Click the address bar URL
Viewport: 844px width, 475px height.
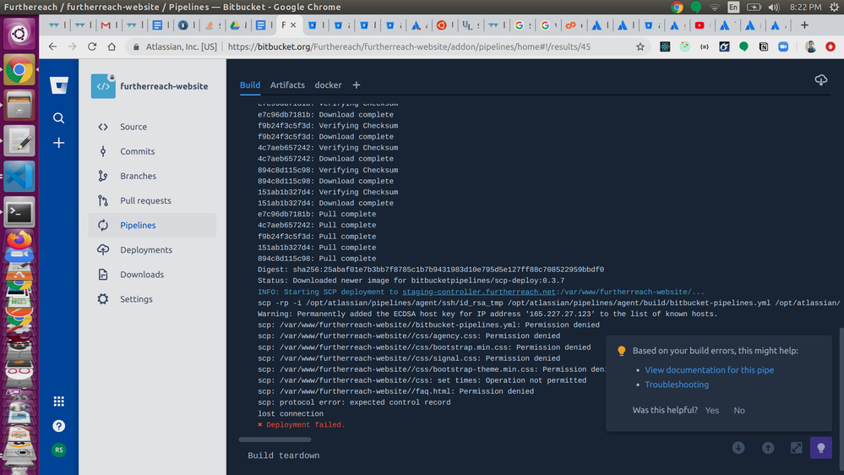point(409,46)
